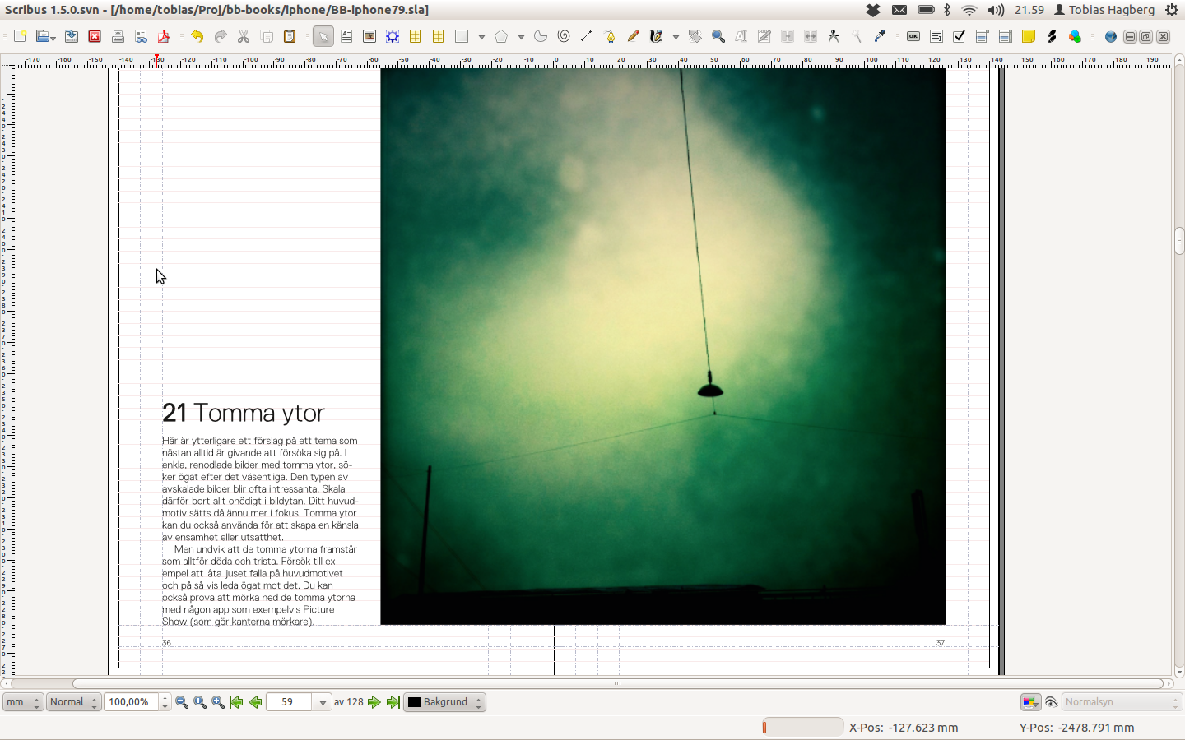1185x740 pixels.
Task: Expand the shape tool dropdown arrow
Action: click(481, 37)
